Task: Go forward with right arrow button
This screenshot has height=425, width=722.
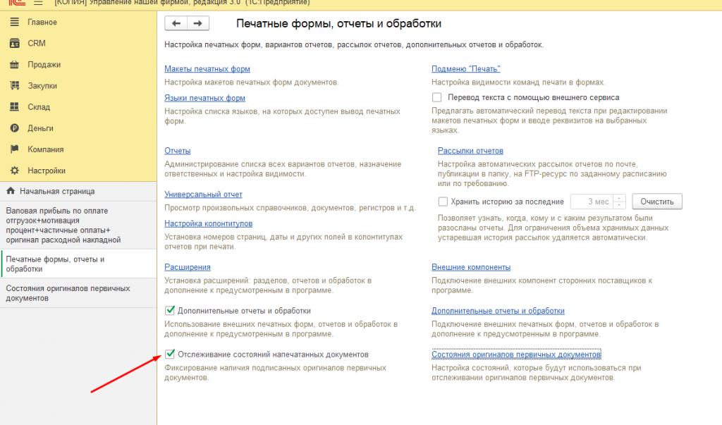Action: (198, 23)
